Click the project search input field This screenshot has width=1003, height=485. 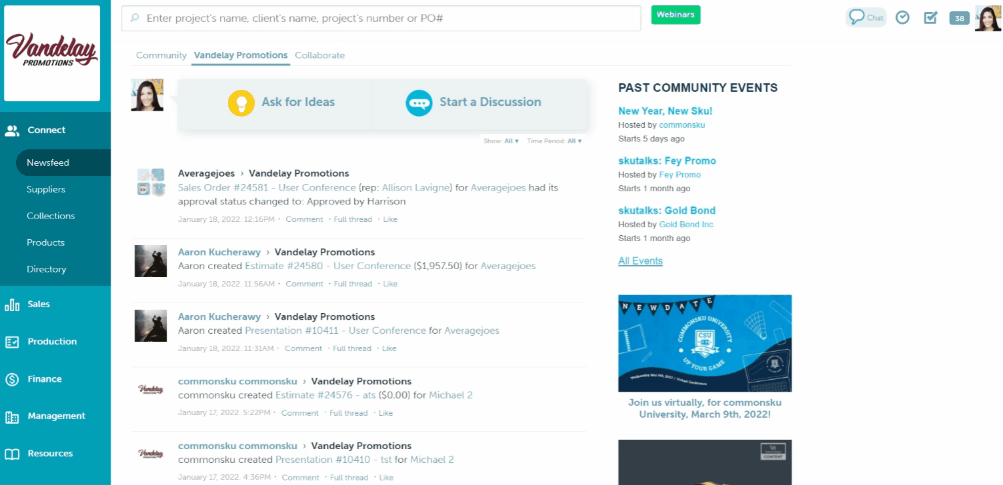tap(387, 19)
